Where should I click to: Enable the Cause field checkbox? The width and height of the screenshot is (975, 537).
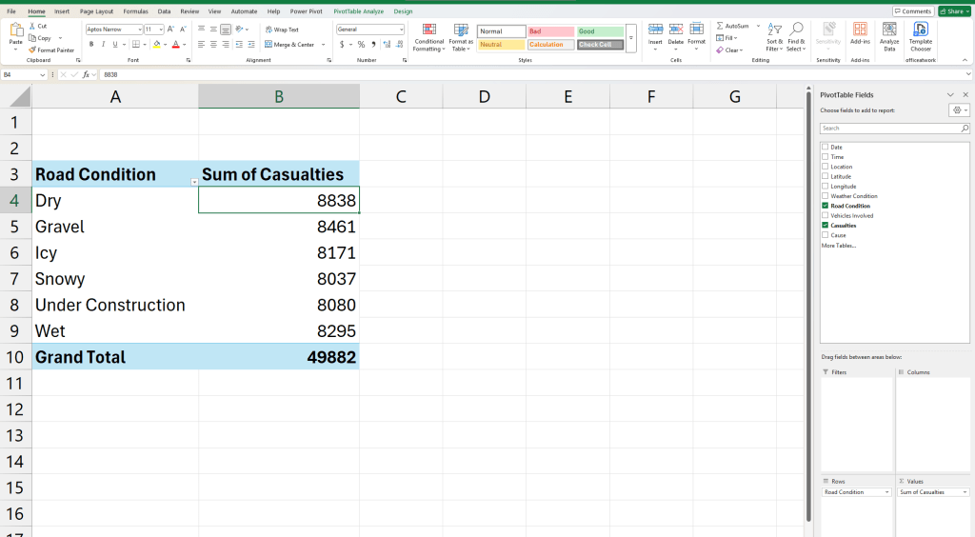pyautogui.click(x=825, y=235)
